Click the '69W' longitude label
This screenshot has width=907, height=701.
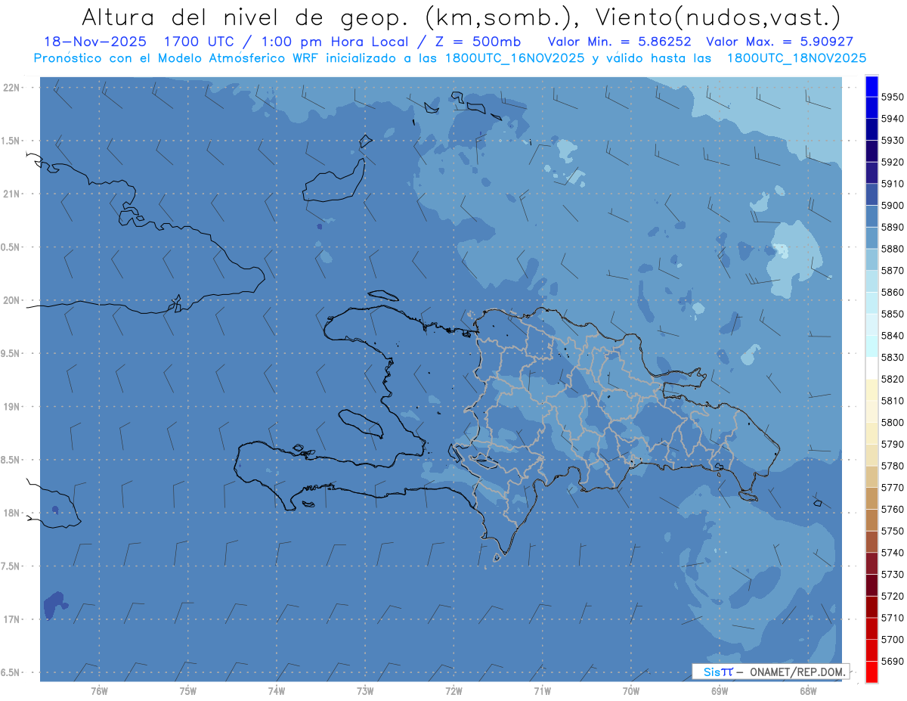720,690
